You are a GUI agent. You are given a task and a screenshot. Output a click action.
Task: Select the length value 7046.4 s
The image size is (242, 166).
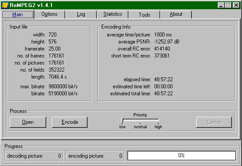click(x=58, y=77)
